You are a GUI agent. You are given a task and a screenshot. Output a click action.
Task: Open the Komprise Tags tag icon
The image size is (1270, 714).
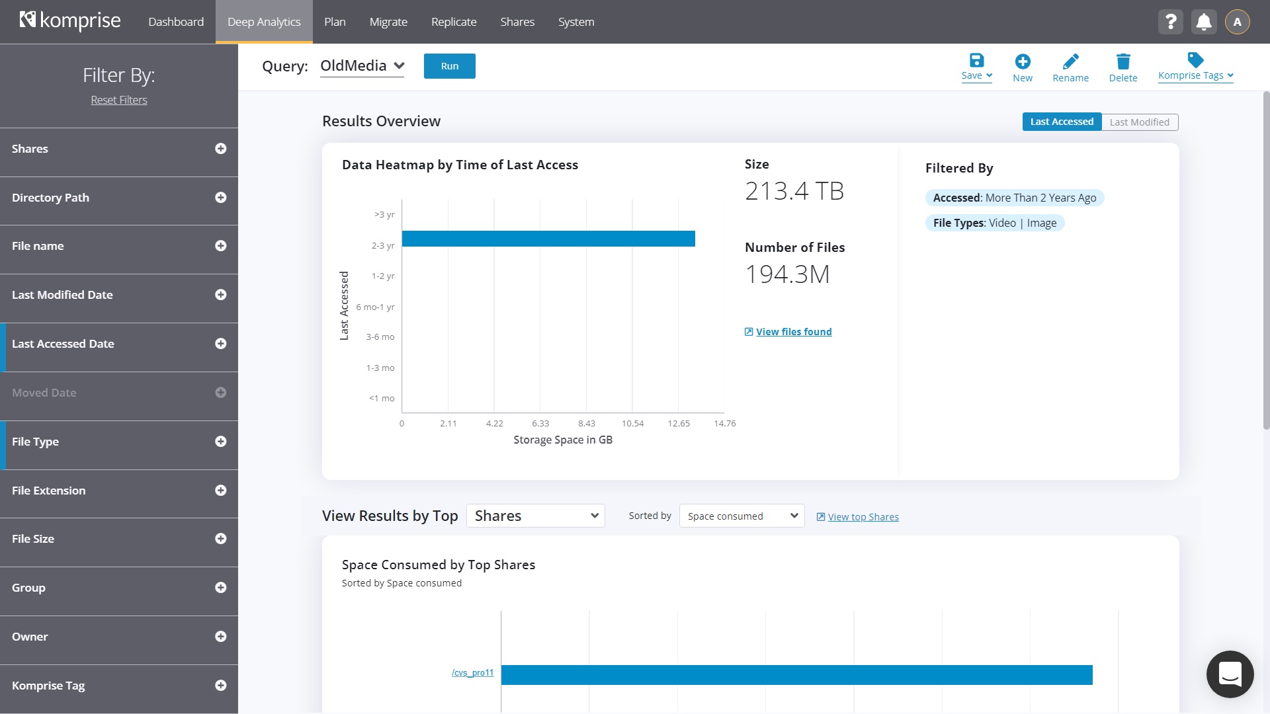(1195, 60)
